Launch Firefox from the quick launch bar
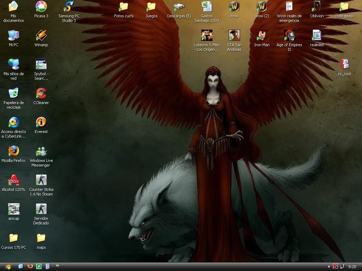This screenshot has height=271, width=362. [x=30, y=266]
